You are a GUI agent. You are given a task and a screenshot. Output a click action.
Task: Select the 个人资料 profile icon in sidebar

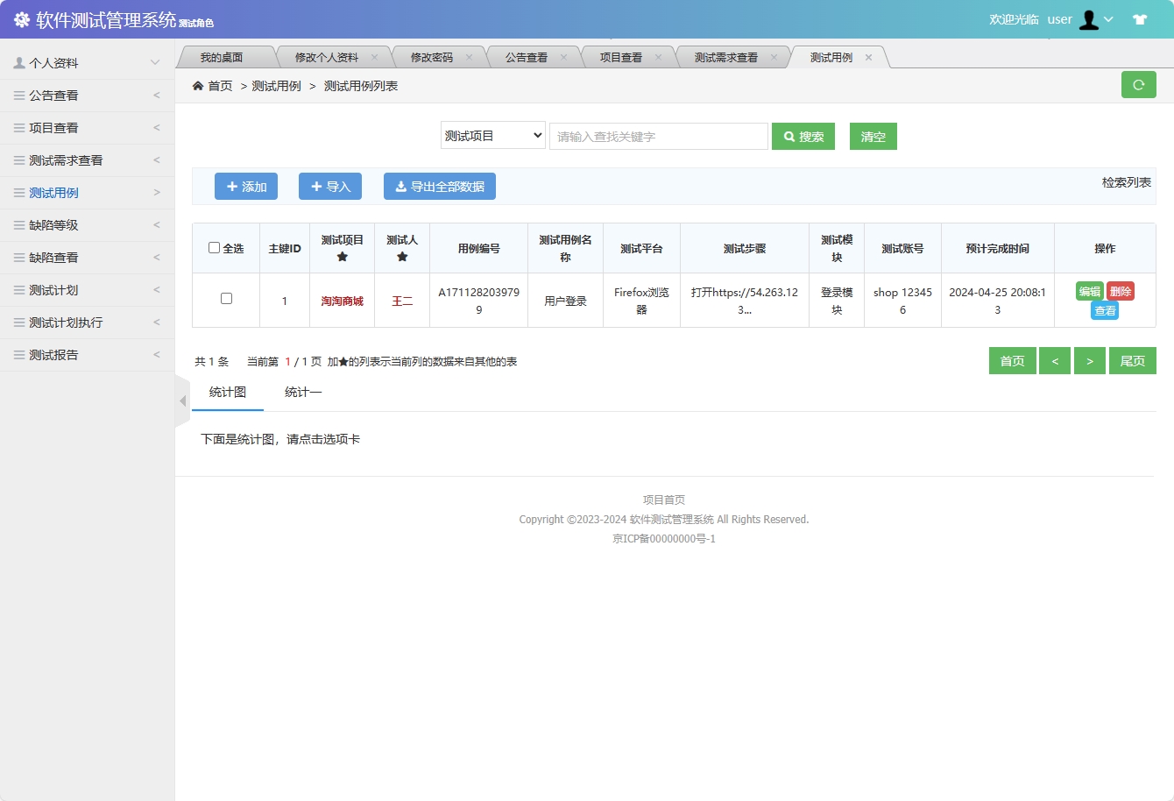(x=18, y=62)
